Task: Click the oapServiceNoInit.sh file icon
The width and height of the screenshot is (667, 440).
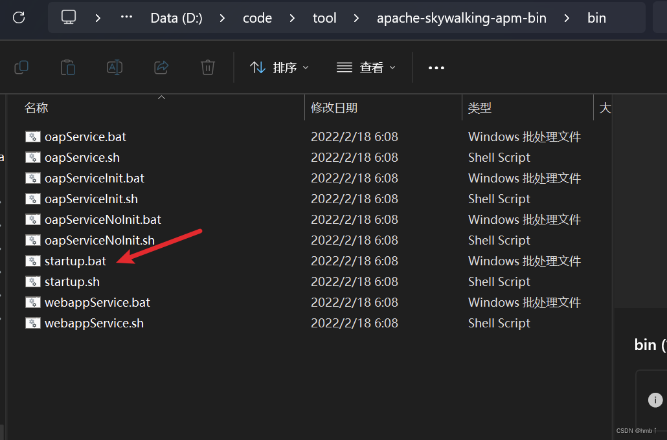Action: 33,240
